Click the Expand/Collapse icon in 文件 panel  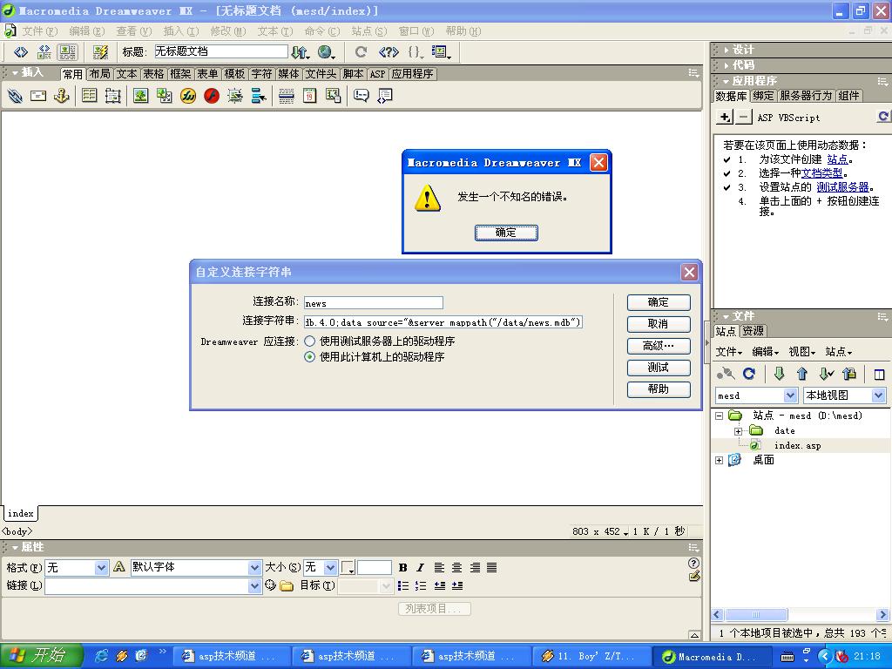(x=880, y=375)
